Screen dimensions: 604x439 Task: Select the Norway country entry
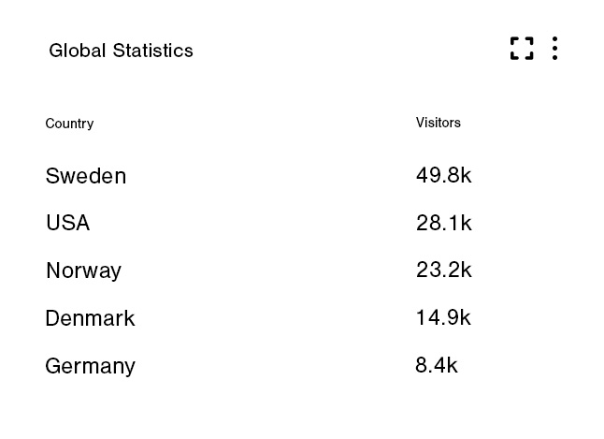point(83,271)
